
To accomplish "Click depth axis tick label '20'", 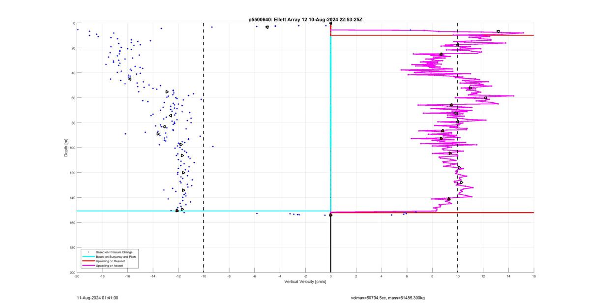I will (x=73, y=48).
